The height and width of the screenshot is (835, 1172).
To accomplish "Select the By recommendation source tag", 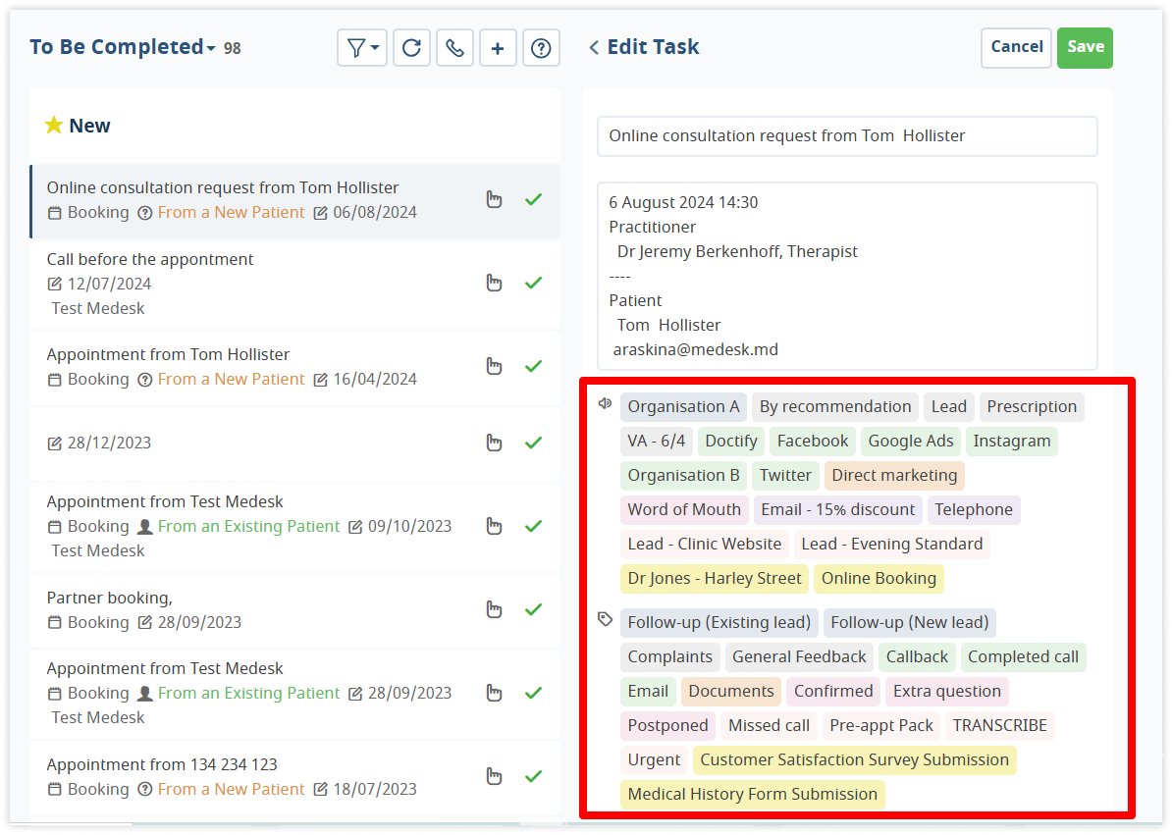I will (x=835, y=407).
